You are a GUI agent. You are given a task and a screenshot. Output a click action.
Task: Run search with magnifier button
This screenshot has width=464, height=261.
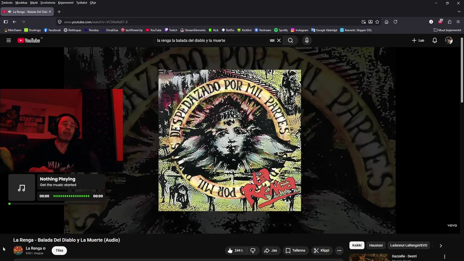coord(290,40)
